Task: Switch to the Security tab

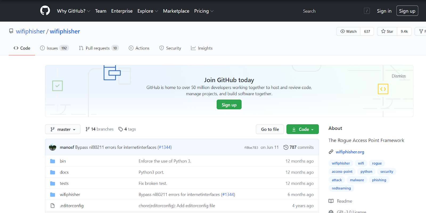Action: pyautogui.click(x=170, y=48)
